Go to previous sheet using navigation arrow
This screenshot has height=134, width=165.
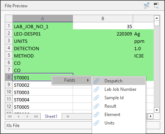click(18, 116)
